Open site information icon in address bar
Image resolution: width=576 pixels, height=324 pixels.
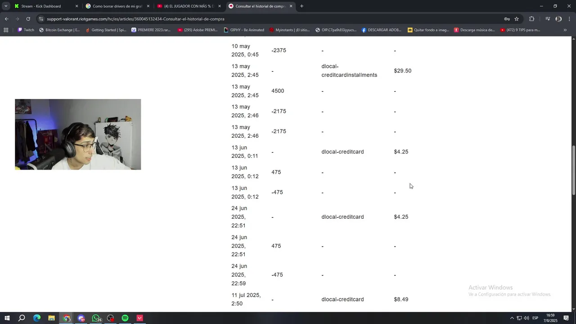(x=41, y=19)
